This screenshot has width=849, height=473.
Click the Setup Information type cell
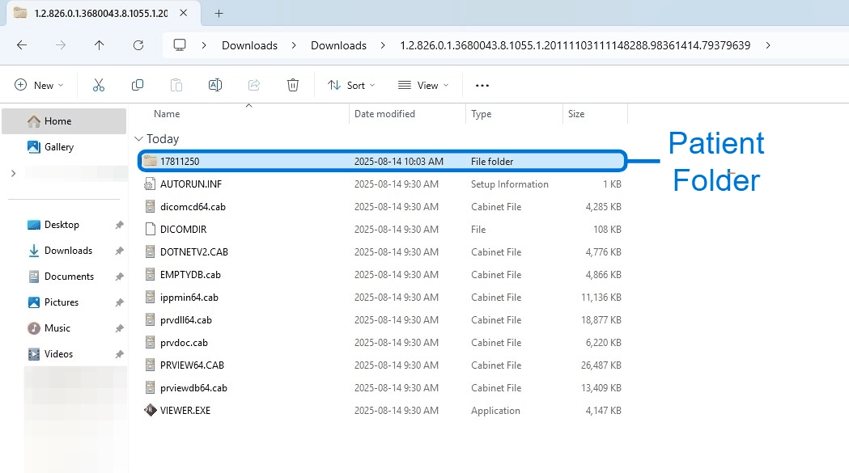pyautogui.click(x=510, y=184)
